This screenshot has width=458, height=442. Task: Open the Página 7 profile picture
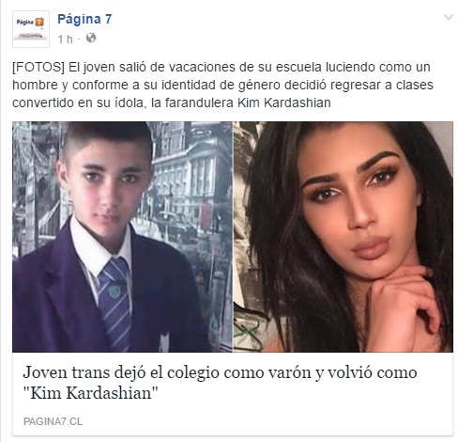pos(31,29)
